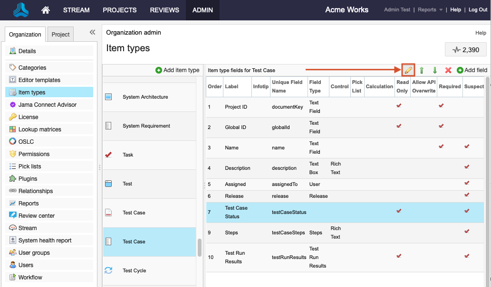Select the Test Case Status row
Image resolution: width=491 pixels, height=287 pixels.
pos(345,212)
